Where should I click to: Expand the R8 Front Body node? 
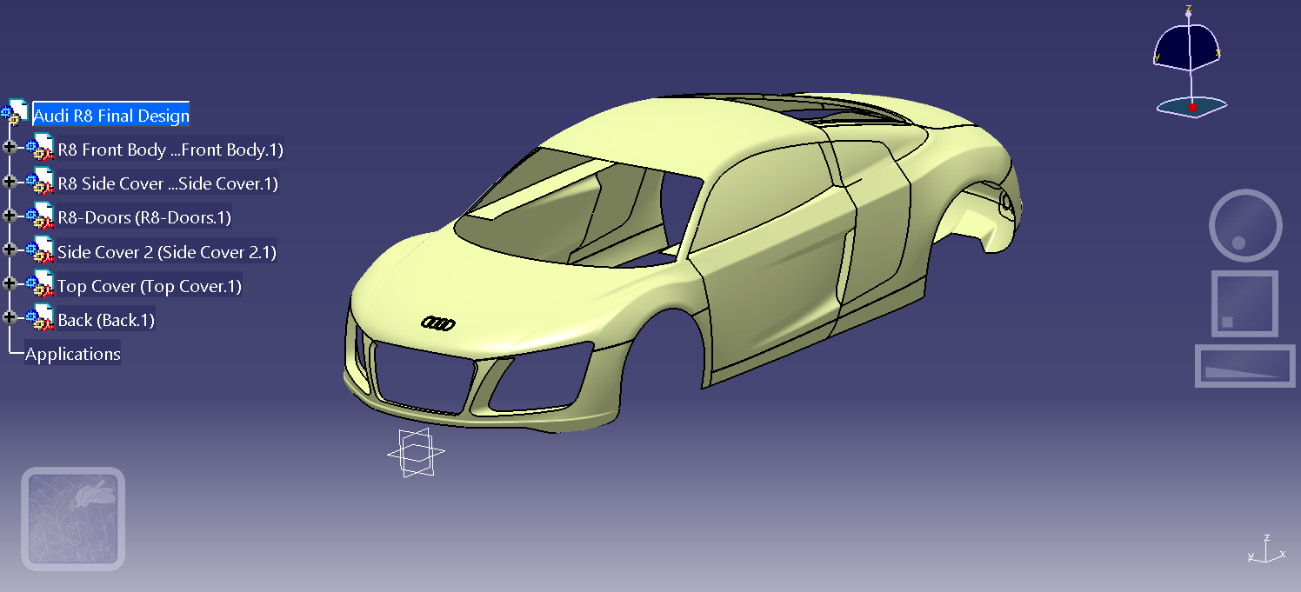click(10, 148)
